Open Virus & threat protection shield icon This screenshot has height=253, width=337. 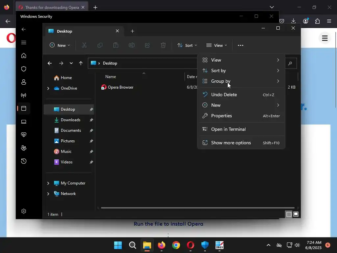pyautogui.click(x=24, y=69)
